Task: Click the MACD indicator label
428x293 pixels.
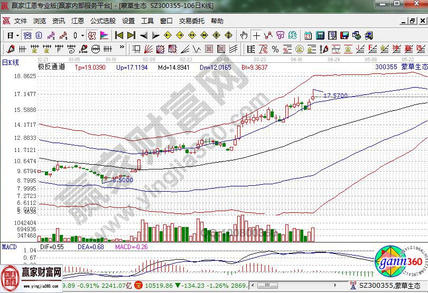Action: 9,247
